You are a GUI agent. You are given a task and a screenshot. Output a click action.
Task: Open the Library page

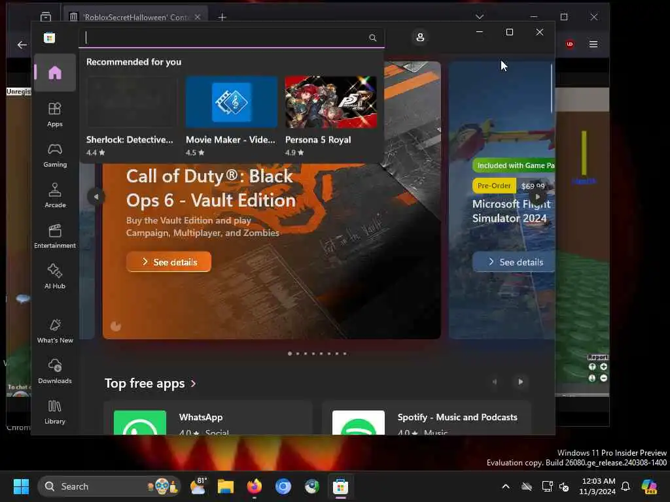(x=55, y=412)
